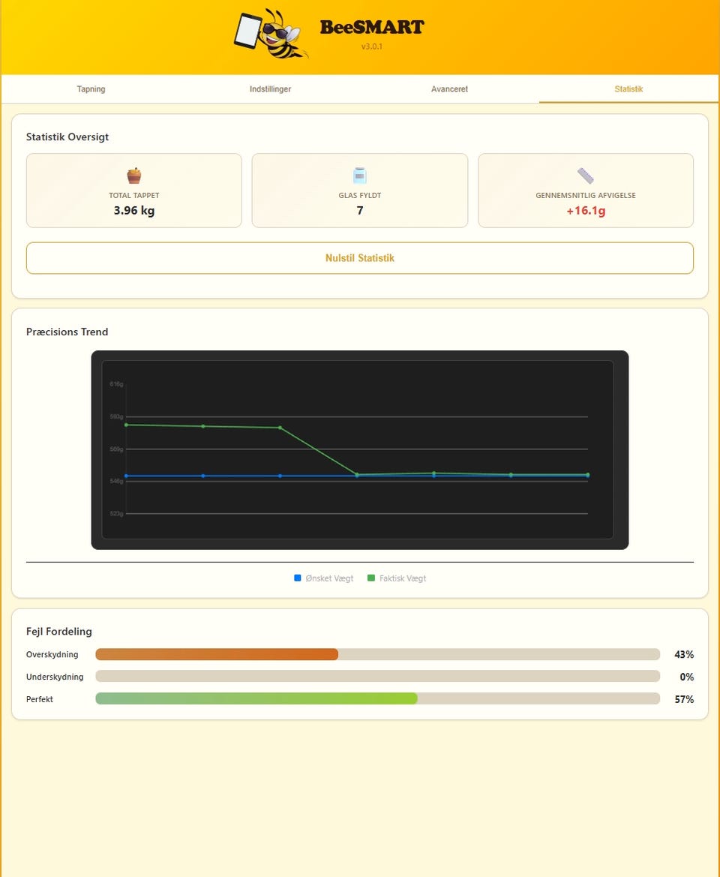720x877 pixels.
Task: Click the BeeSMART title text
Action: click(x=372, y=27)
